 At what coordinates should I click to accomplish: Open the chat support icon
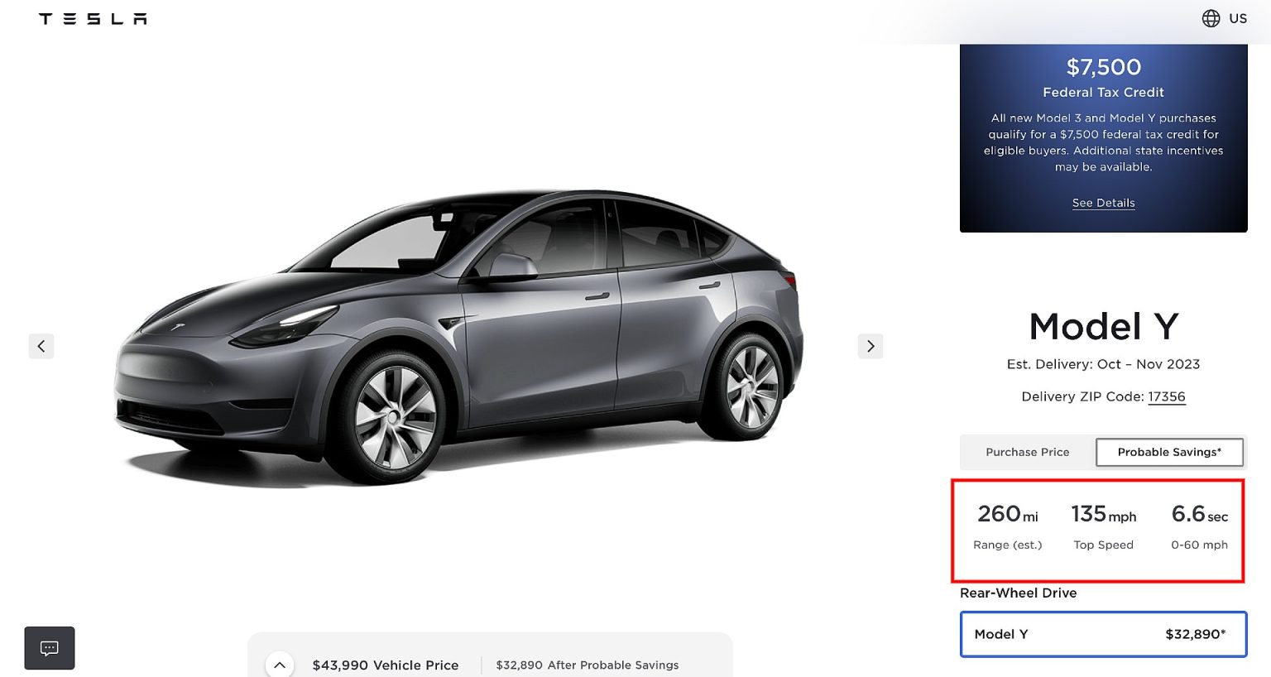click(50, 648)
